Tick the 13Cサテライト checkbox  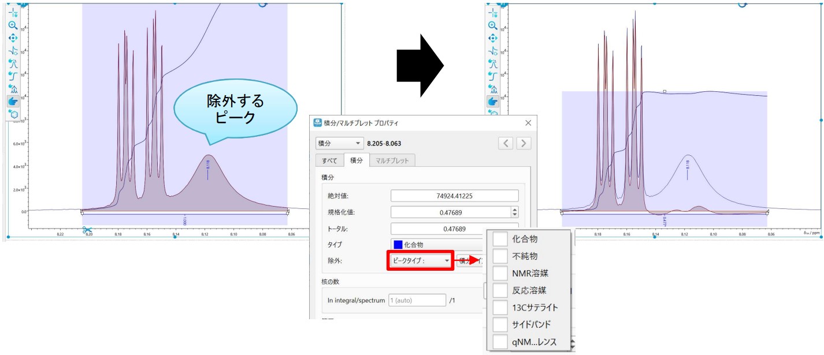[500, 308]
